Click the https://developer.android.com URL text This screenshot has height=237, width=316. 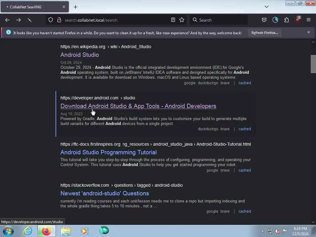pos(89,98)
